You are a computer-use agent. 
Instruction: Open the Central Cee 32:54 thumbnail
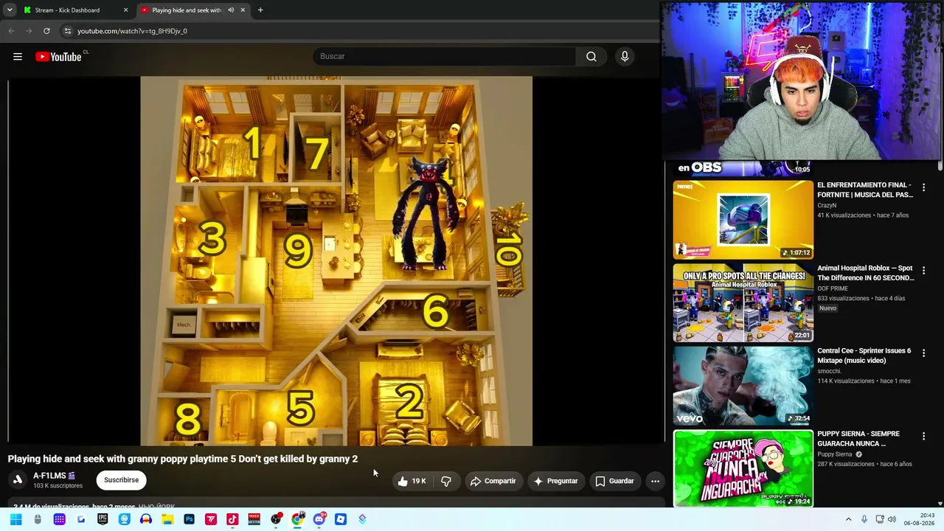click(x=743, y=386)
